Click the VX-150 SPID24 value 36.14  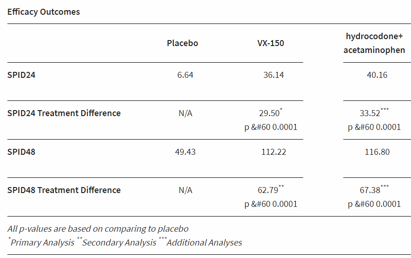[274, 75]
